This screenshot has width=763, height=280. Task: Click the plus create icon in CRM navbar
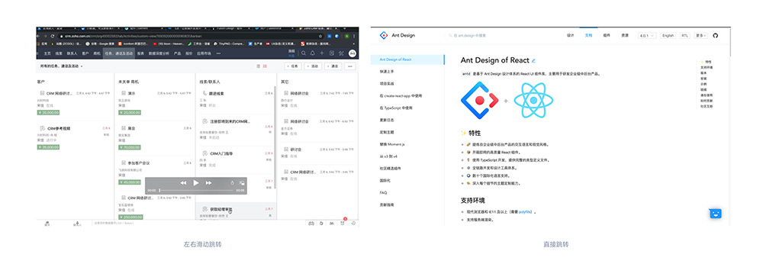(x=322, y=53)
